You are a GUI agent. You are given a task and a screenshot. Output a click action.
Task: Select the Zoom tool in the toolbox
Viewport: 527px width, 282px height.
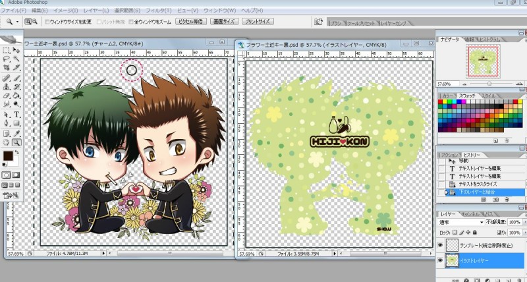tap(16, 142)
